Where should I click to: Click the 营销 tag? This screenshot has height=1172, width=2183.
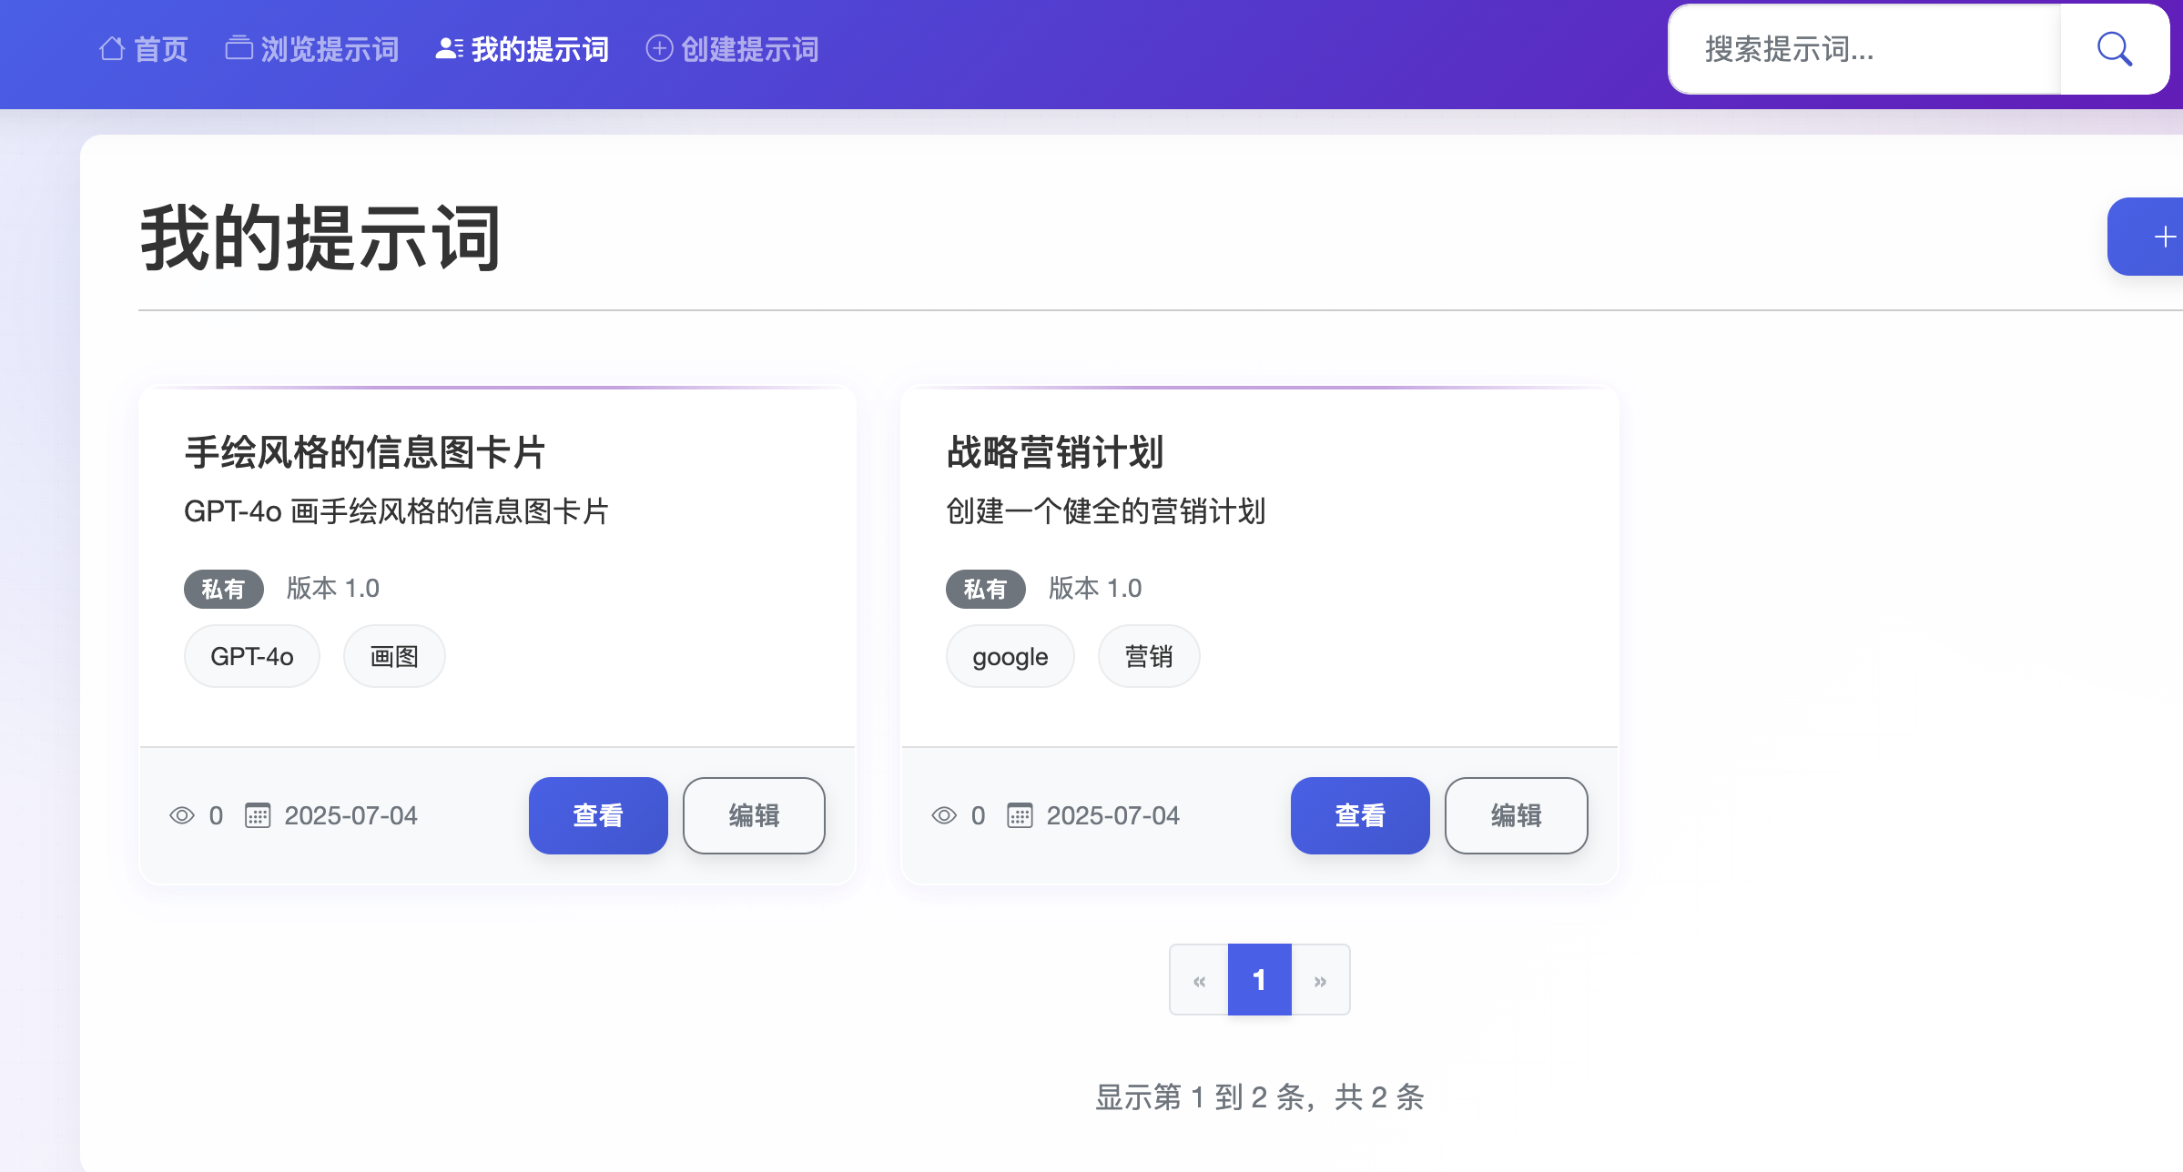[x=1149, y=656]
